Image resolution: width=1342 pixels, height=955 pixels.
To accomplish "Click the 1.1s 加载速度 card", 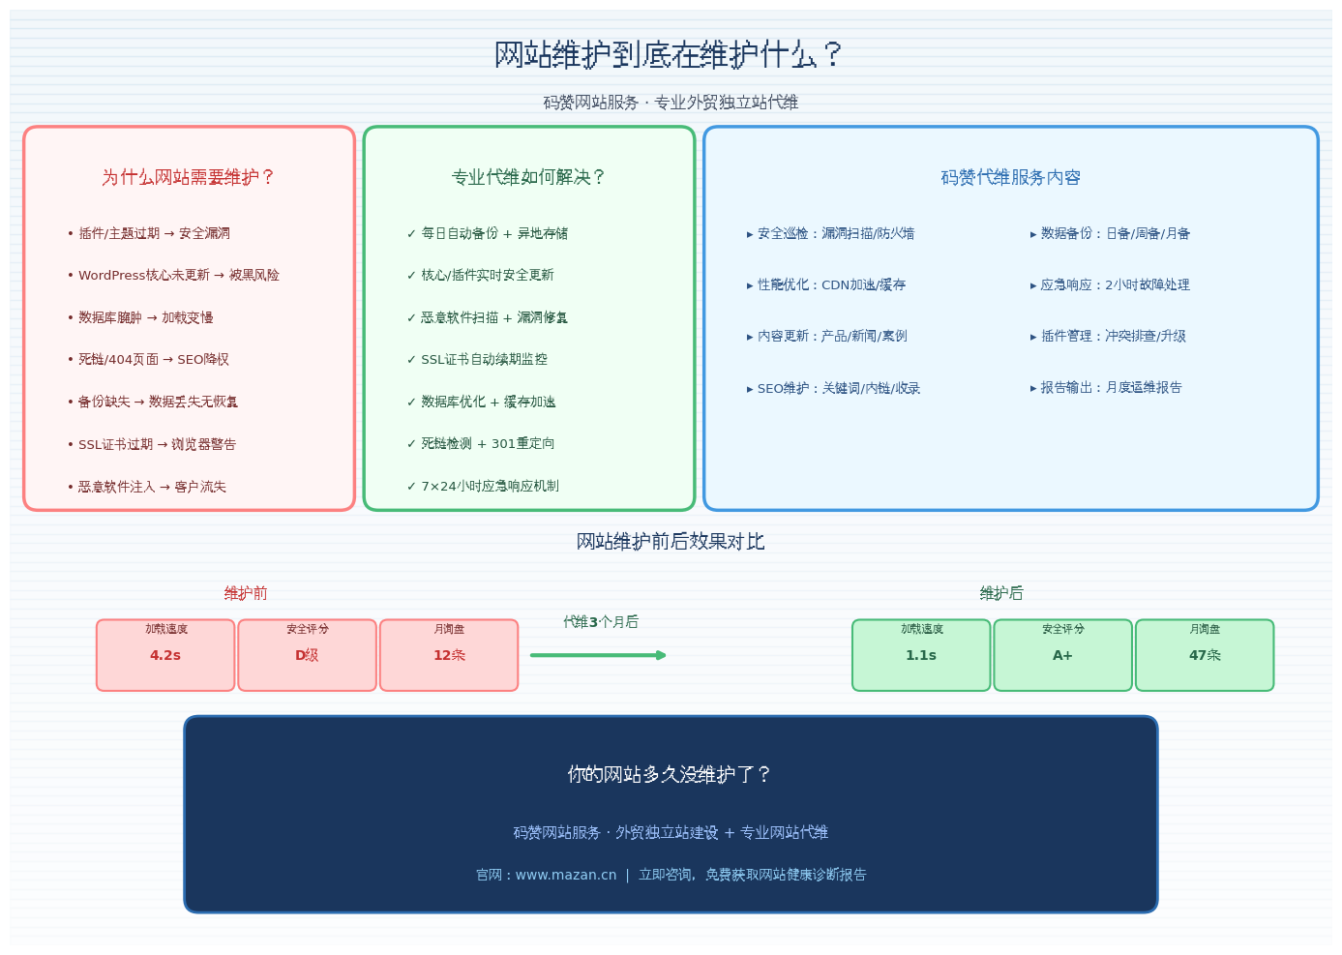I will (921, 655).
